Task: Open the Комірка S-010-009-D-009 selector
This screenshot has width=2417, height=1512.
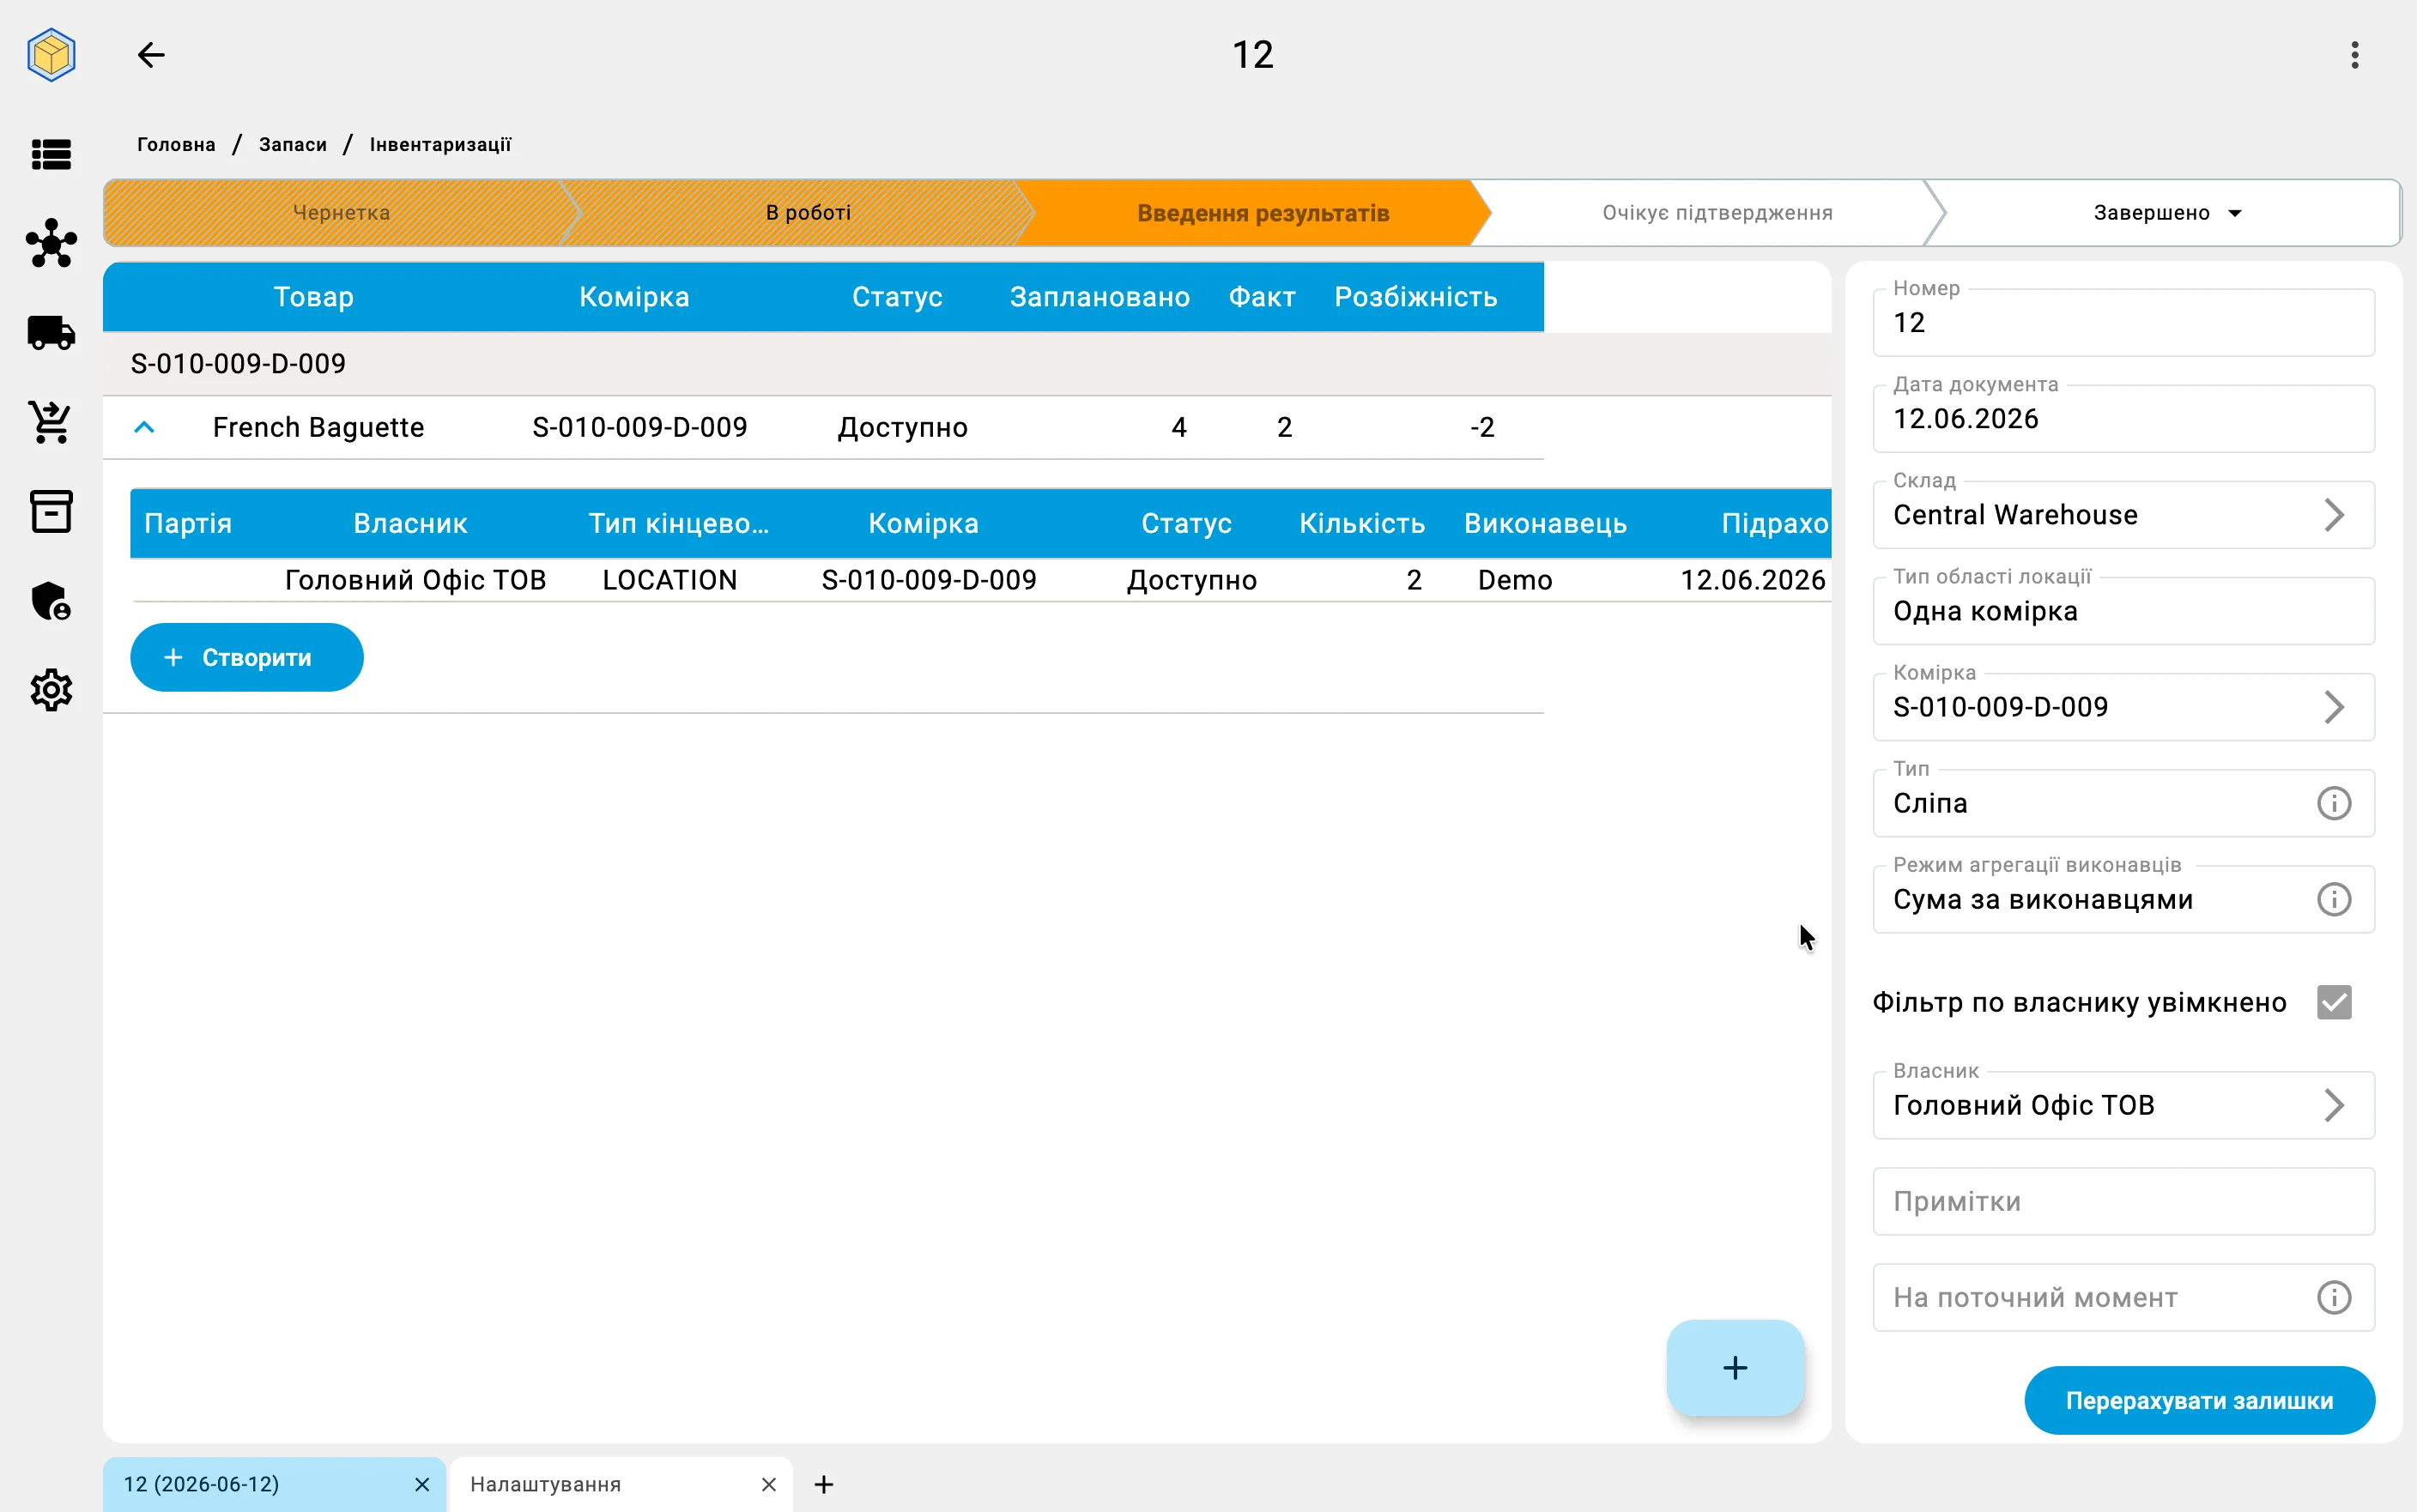Action: coord(2123,707)
